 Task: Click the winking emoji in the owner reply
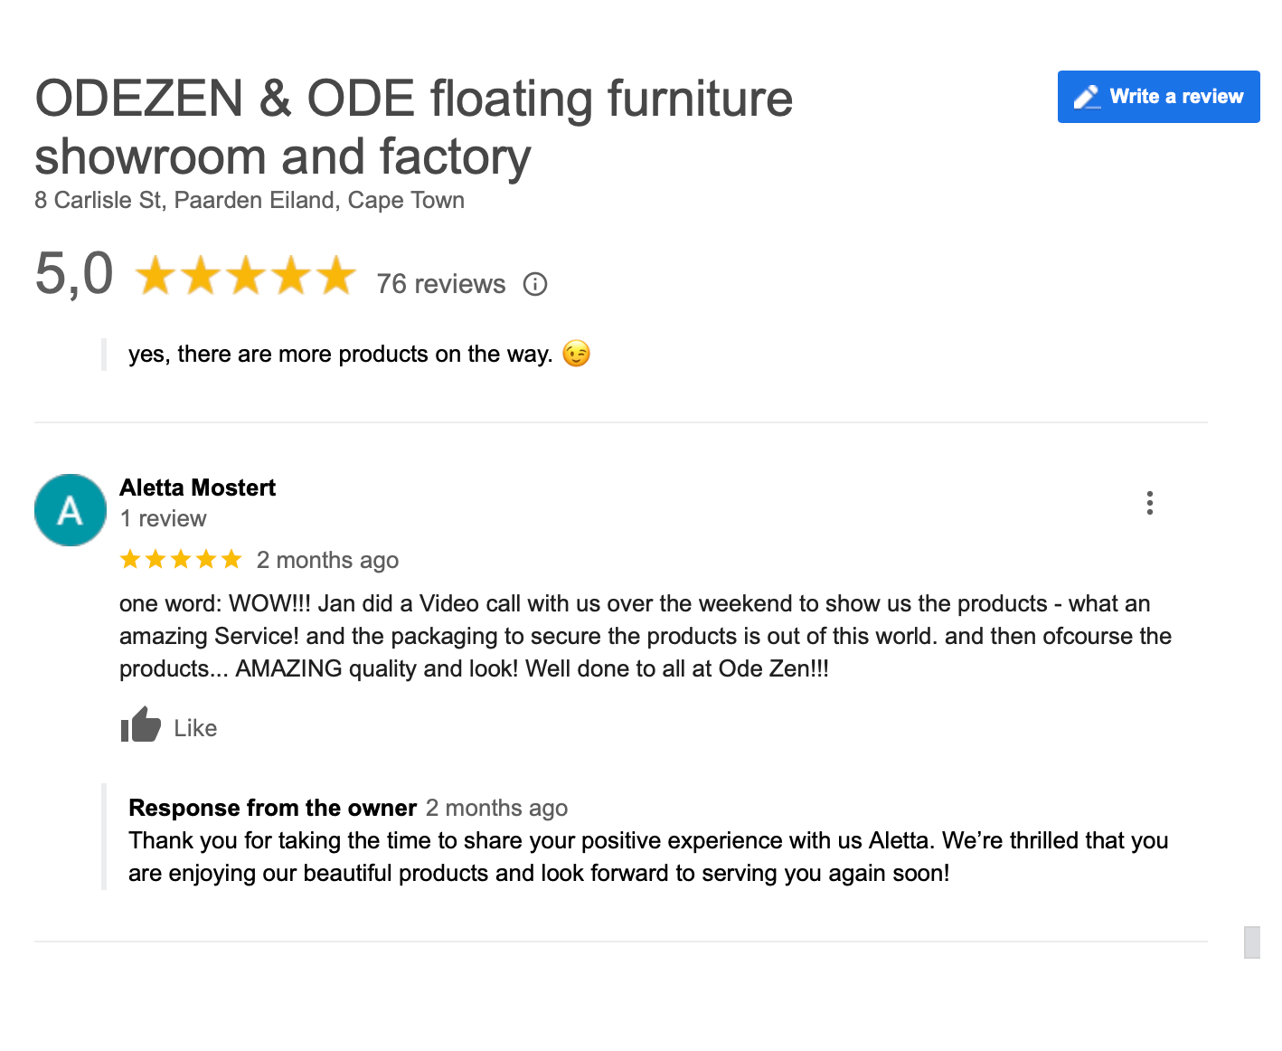[576, 354]
